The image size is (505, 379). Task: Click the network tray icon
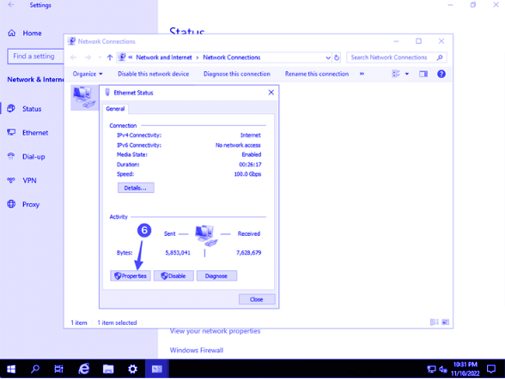431,370
